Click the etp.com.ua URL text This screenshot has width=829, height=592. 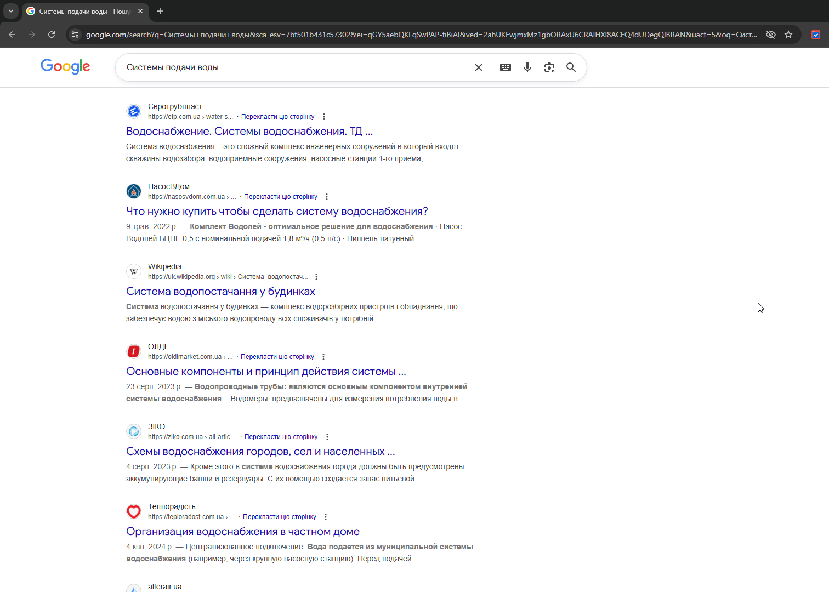click(190, 117)
